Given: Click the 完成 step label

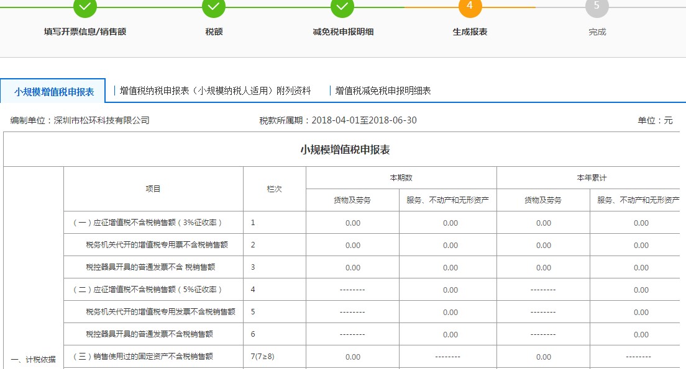Looking at the screenshot, I should (x=597, y=31).
